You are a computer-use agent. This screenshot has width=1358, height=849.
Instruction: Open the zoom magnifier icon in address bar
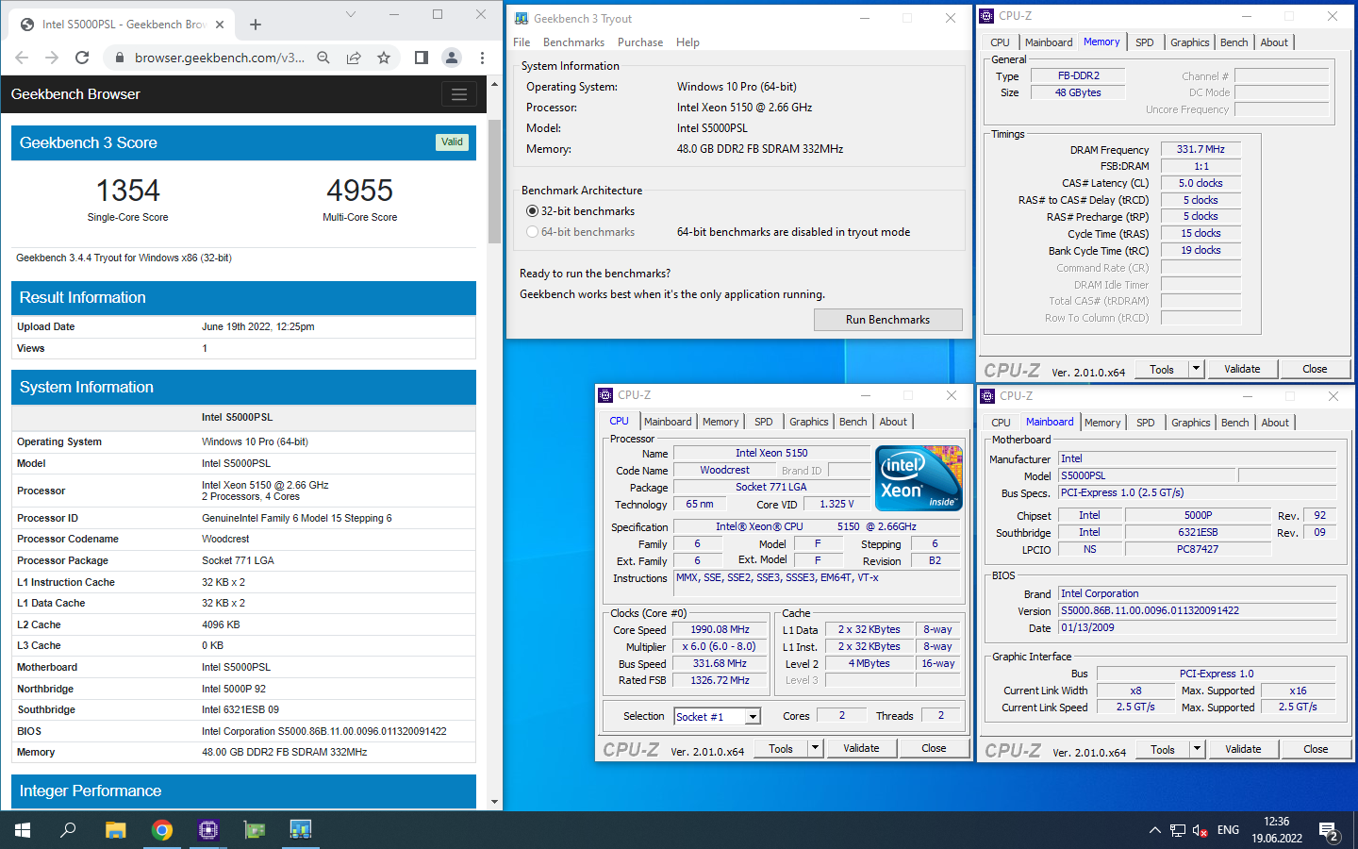click(x=323, y=58)
